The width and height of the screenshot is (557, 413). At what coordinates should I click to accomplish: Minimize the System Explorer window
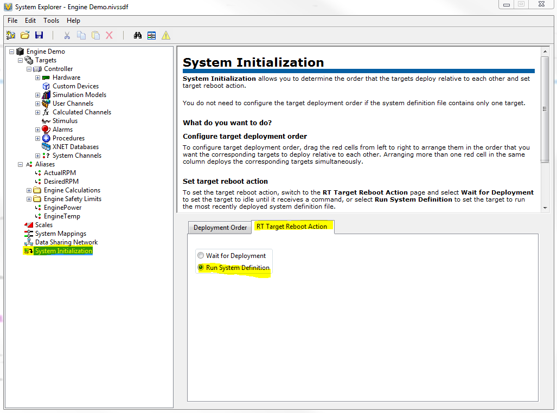tap(507, 5)
